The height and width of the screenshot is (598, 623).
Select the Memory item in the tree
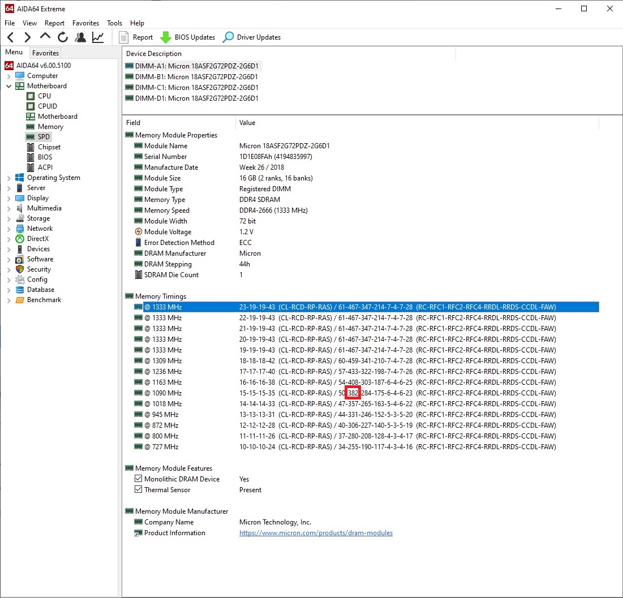click(x=45, y=127)
